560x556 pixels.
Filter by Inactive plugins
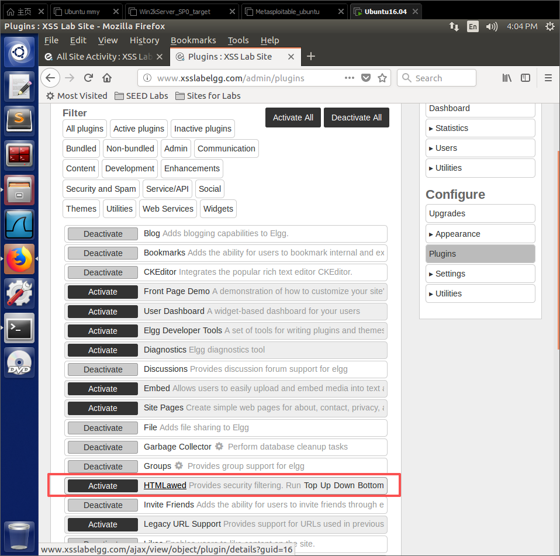202,129
